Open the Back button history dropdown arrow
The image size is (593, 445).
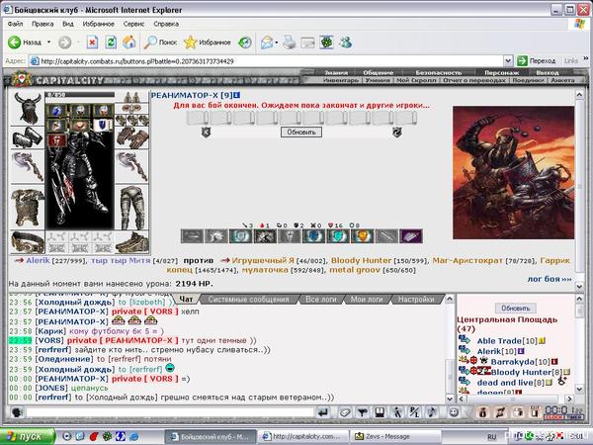pyautogui.click(x=48, y=42)
